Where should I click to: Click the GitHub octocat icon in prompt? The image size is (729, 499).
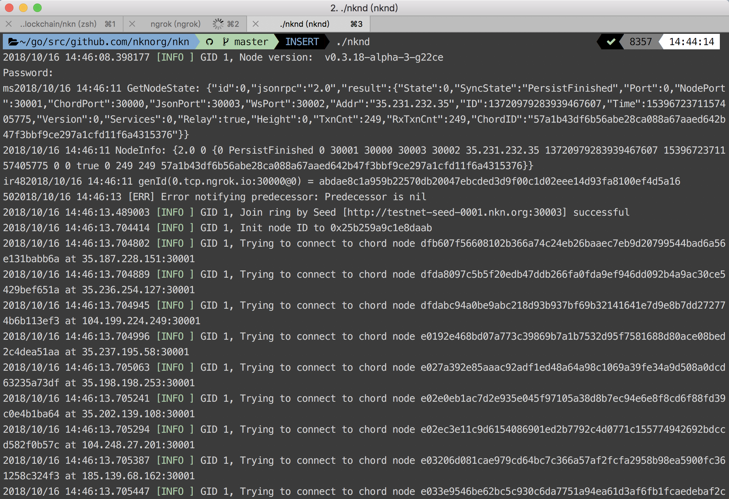coord(210,42)
